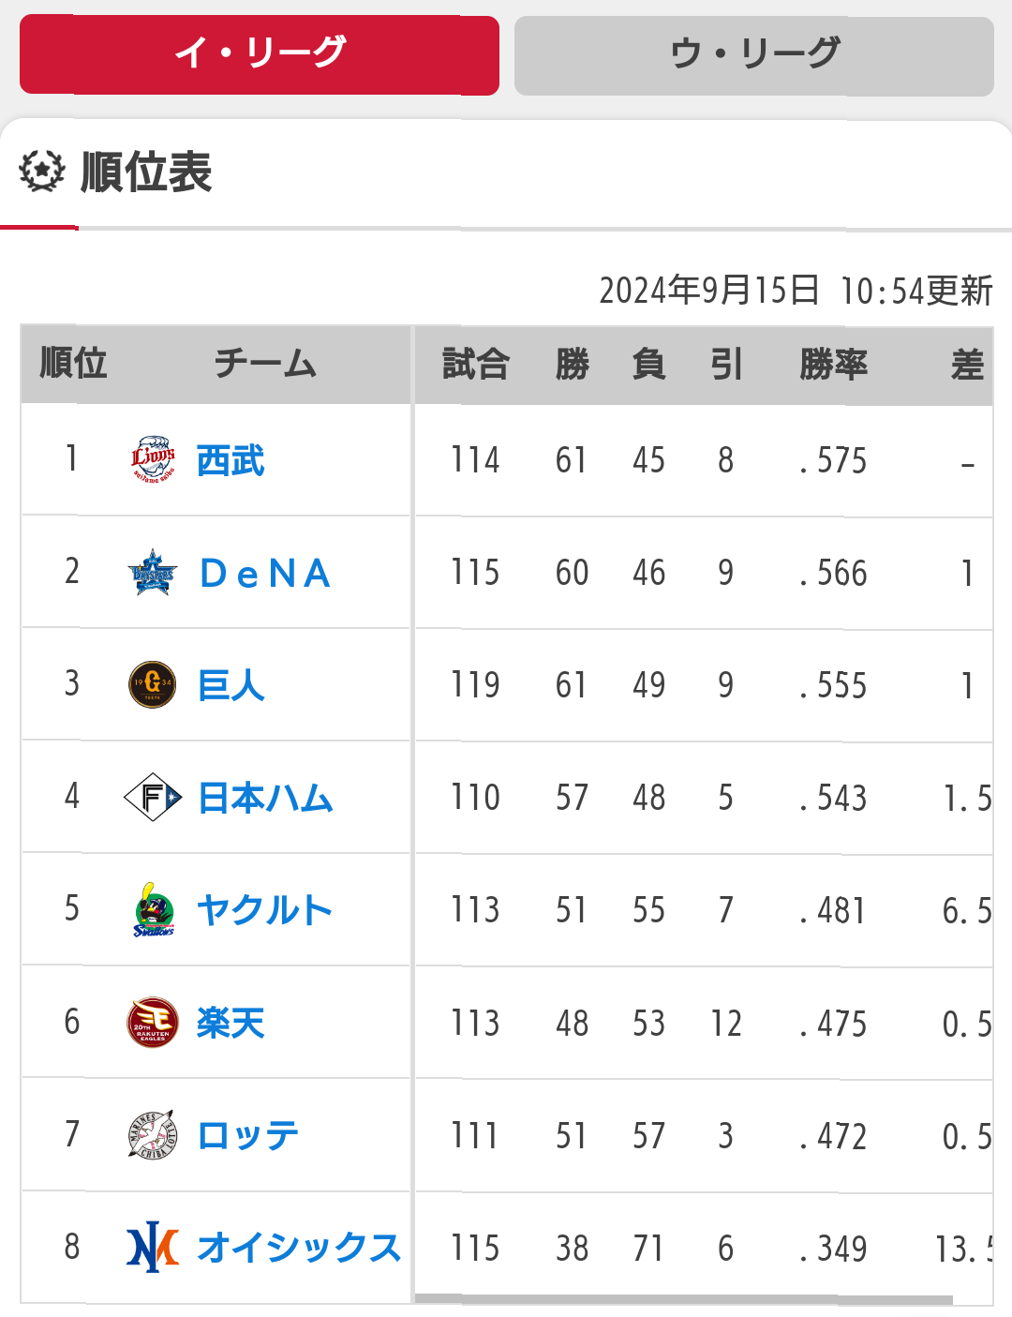This screenshot has height=1317, width=1012.
Task: Click the Lotte Marines circular logo
Action: [153, 1135]
